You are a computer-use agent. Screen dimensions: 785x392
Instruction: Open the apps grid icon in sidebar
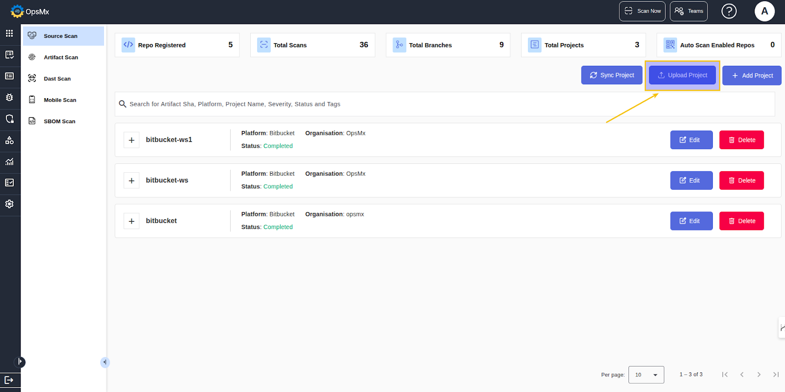[x=9, y=33]
